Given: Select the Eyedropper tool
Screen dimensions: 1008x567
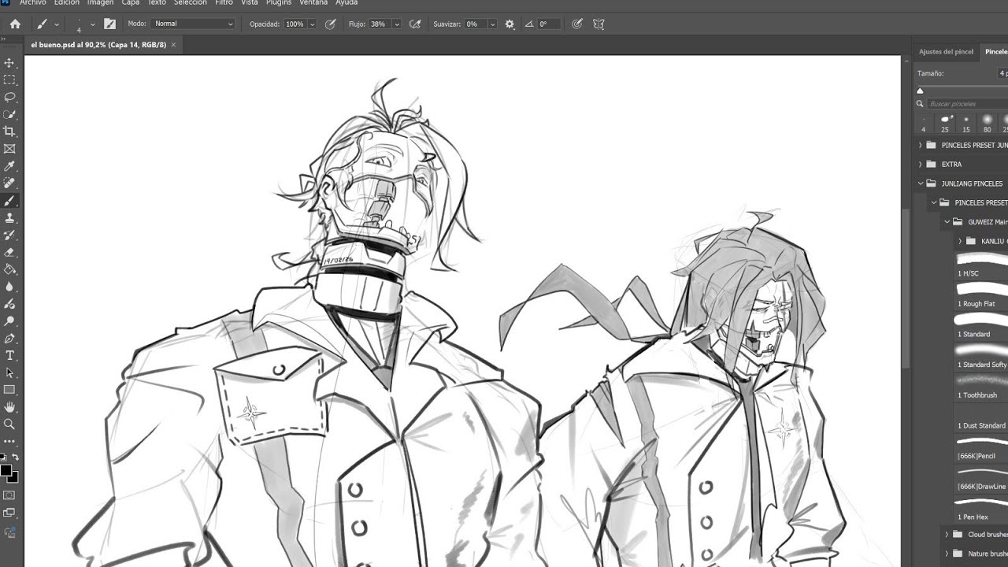Looking at the screenshot, I should pyautogui.click(x=9, y=166).
